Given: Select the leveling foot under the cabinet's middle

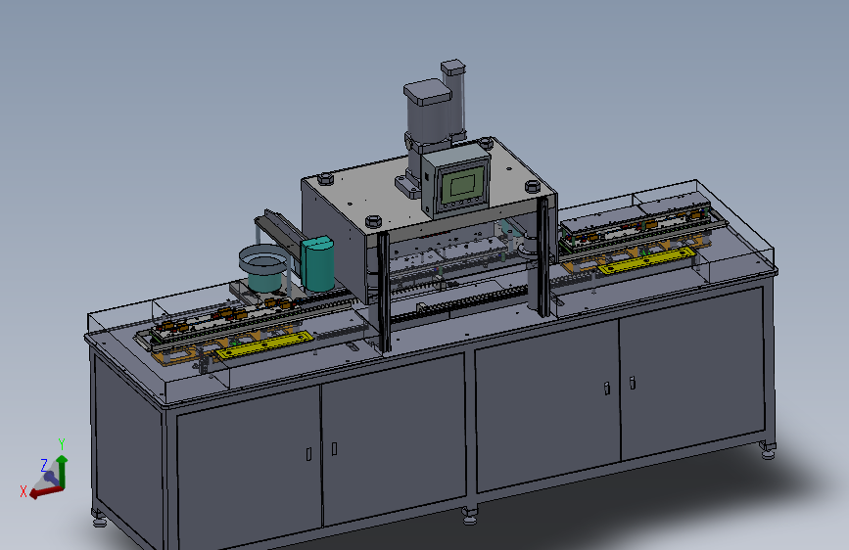Looking at the screenshot, I should (469, 515).
